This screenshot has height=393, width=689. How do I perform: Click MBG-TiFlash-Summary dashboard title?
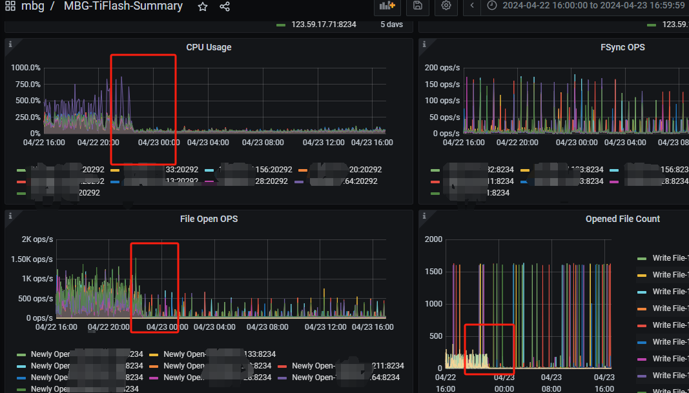123,6
